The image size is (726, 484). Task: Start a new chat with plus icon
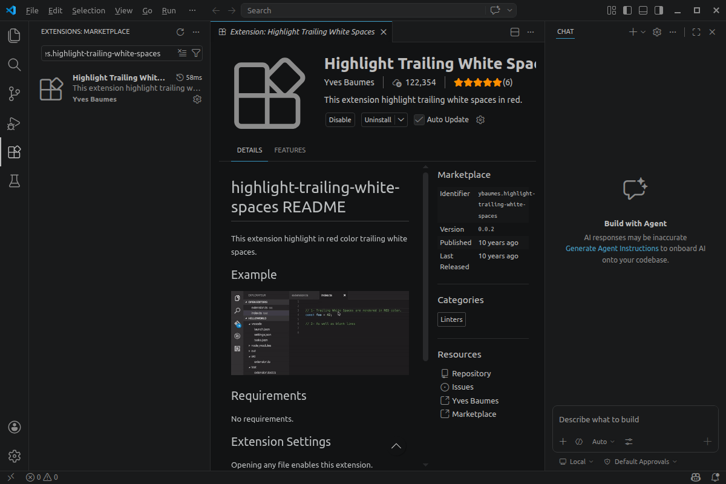pos(633,32)
